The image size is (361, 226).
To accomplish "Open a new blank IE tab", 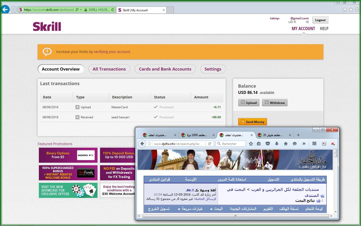I will click(170, 10).
